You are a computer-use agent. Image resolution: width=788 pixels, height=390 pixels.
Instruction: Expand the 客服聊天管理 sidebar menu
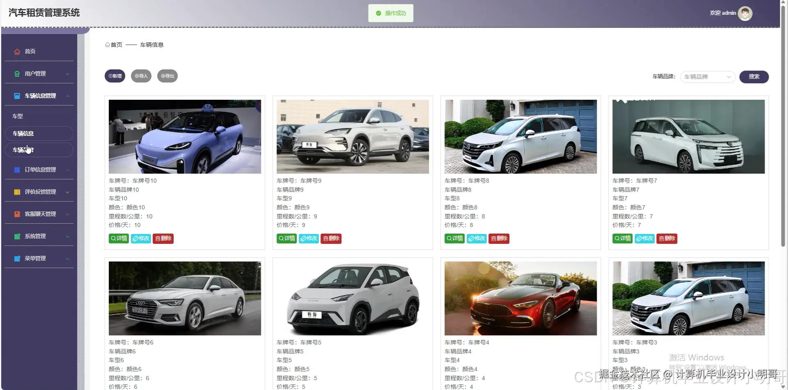click(39, 214)
